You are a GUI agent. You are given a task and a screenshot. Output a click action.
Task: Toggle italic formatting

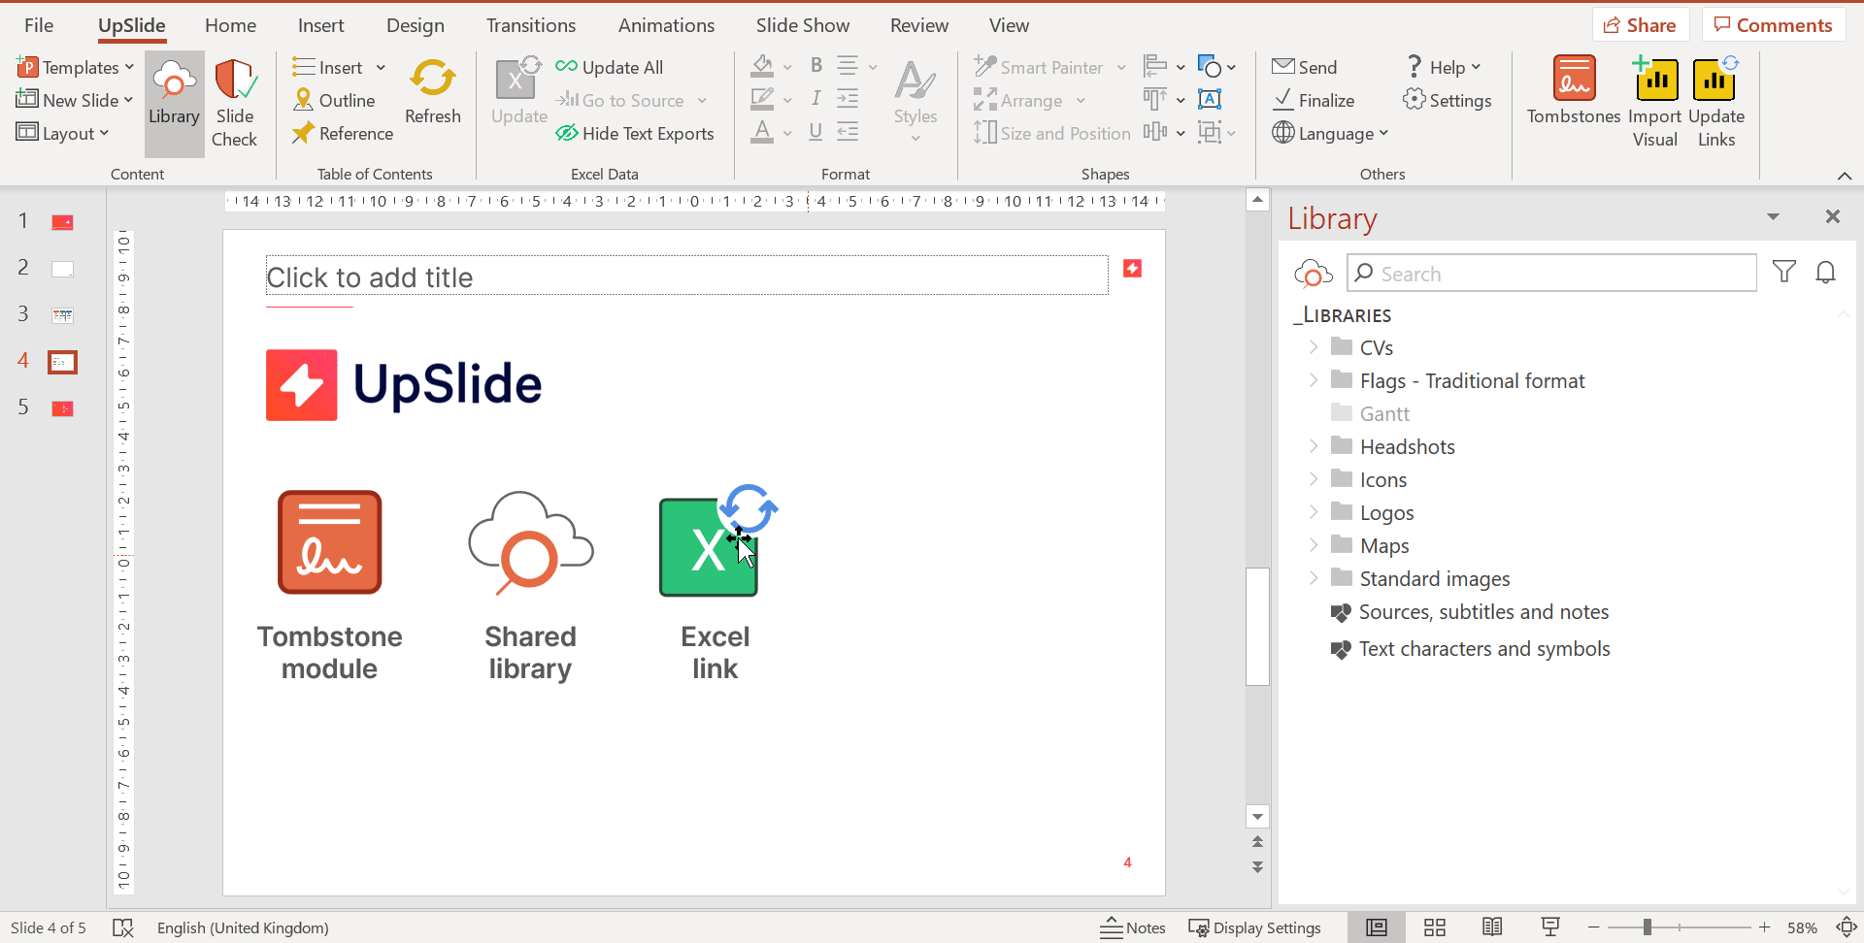(816, 98)
